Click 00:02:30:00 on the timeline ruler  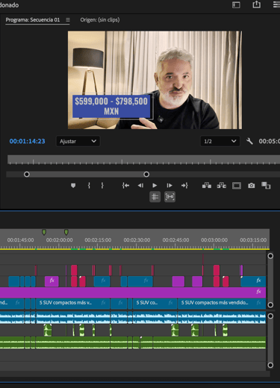(137, 240)
